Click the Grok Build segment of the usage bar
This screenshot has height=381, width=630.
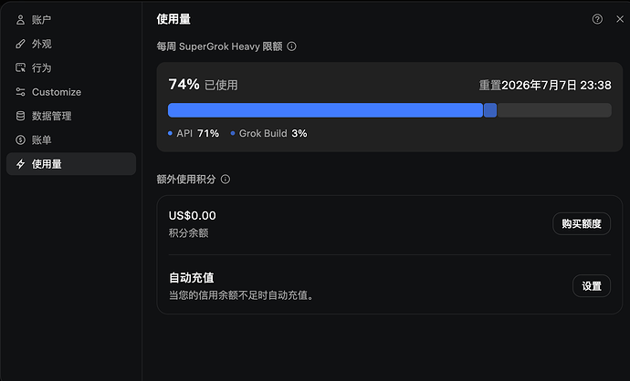point(490,110)
